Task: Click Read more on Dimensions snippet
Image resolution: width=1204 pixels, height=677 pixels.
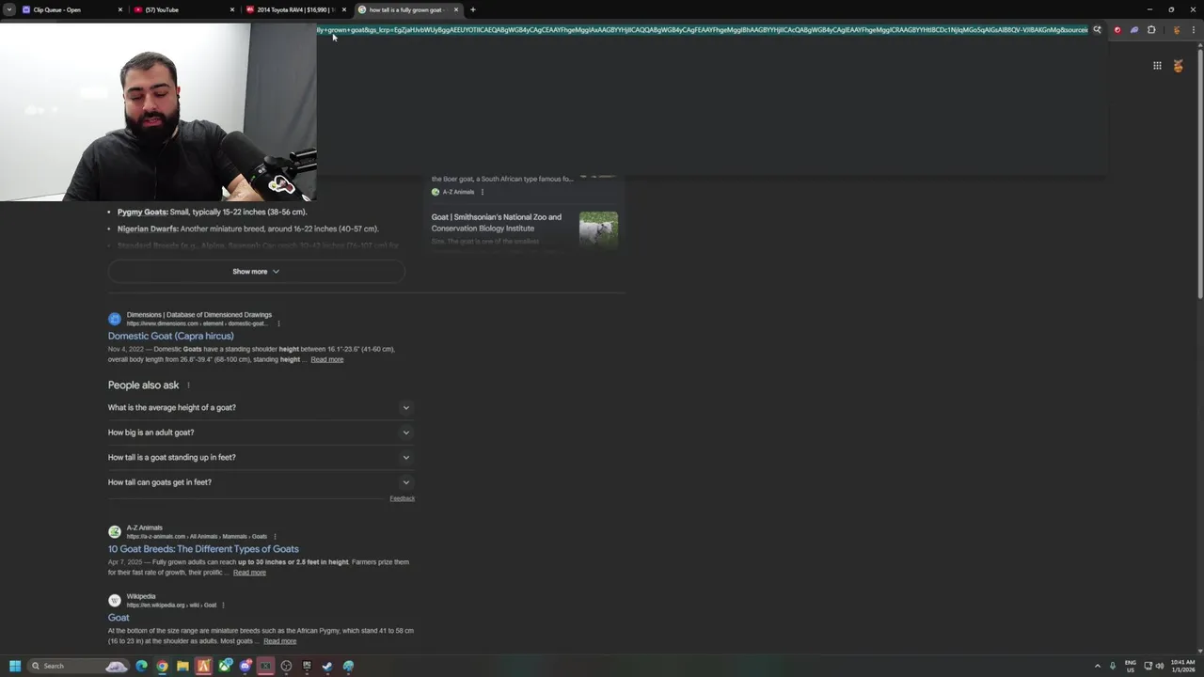Action: point(327,359)
